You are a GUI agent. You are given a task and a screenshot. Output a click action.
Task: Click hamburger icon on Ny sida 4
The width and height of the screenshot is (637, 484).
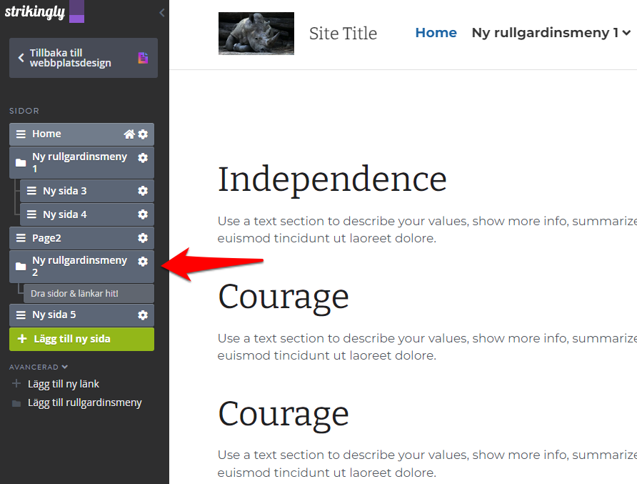click(x=31, y=214)
